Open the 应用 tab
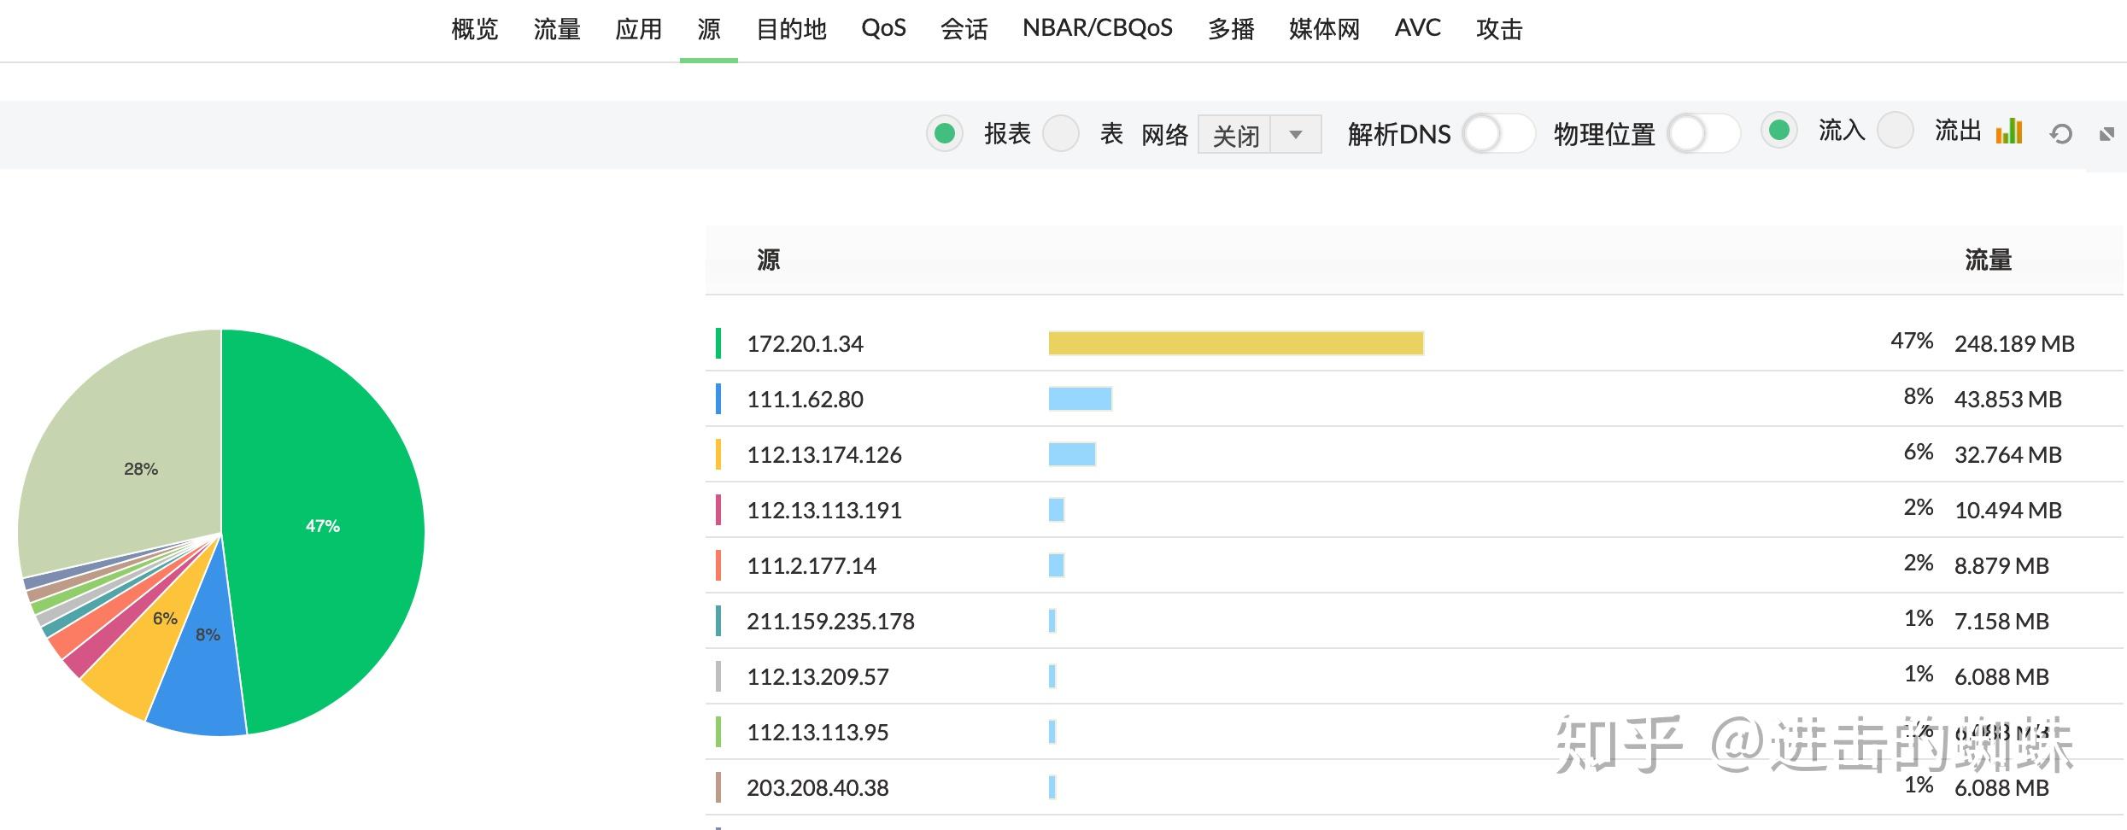This screenshot has width=2127, height=830. click(x=638, y=29)
